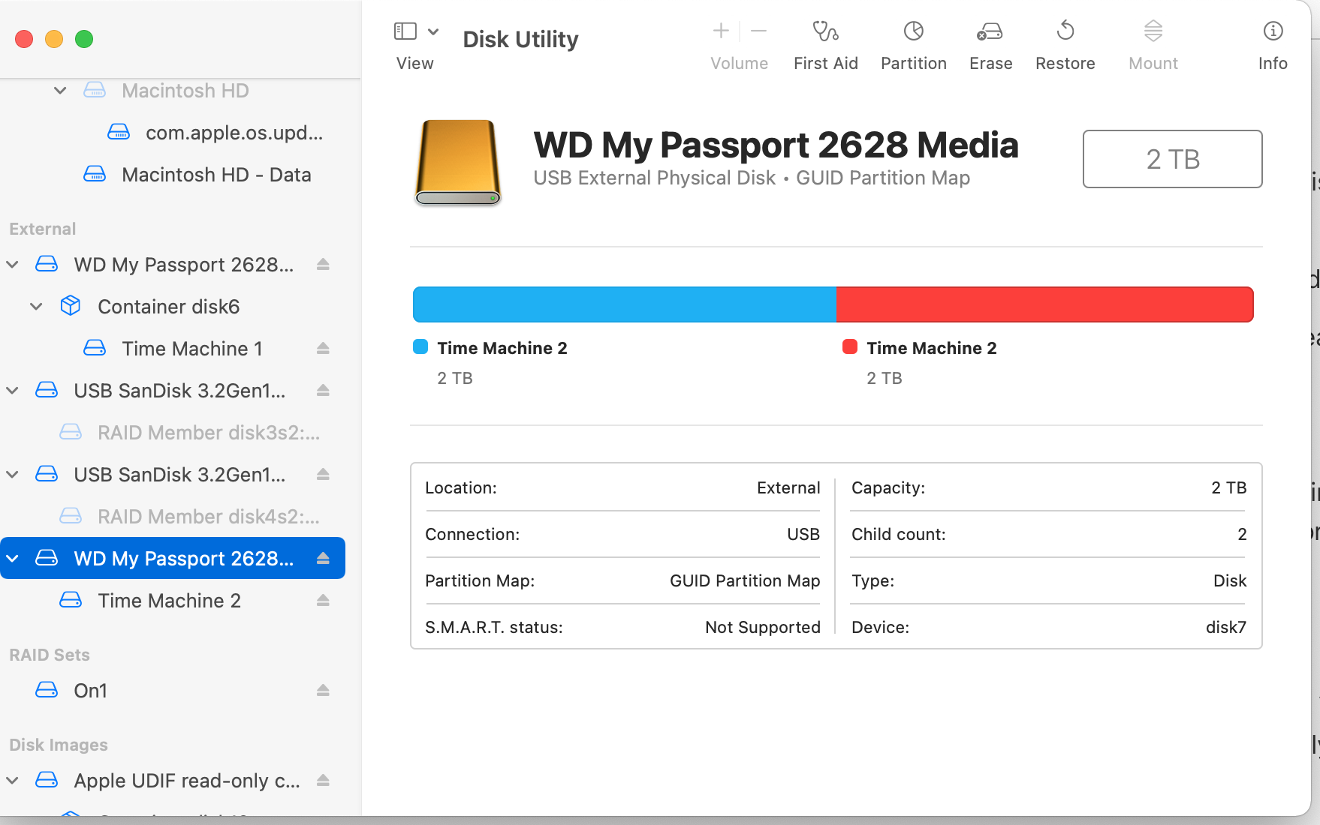
Task: Collapse USB SanDisk holding RAID Member disk4s2
Action: click(13, 474)
